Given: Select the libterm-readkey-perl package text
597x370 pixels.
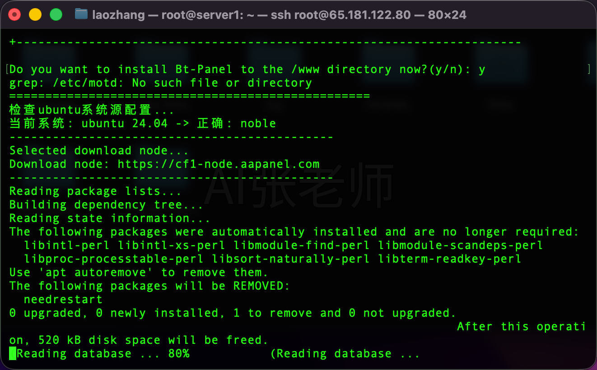Looking at the screenshot, I should click(x=450, y=259).
